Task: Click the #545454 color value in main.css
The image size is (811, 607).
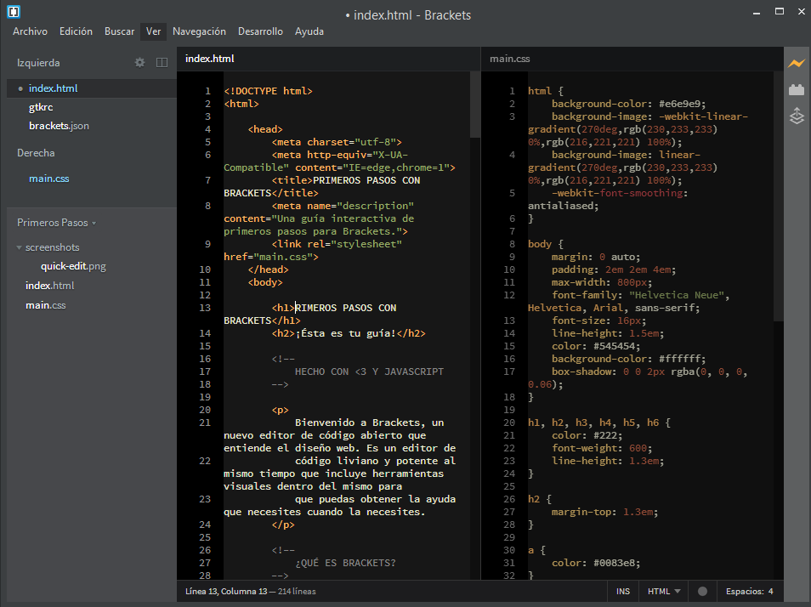Action: (614, 346)
